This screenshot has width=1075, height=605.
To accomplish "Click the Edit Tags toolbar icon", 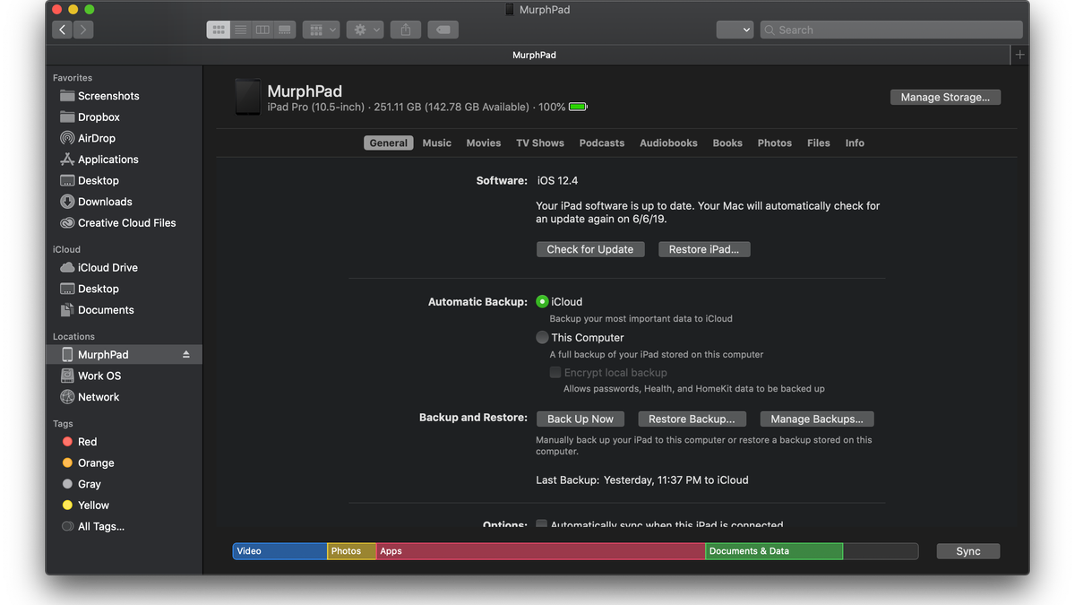I will [443, 30].
